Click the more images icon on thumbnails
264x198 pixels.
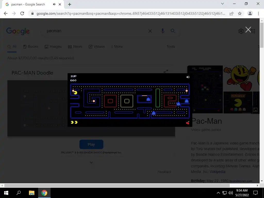coord(255,110)
